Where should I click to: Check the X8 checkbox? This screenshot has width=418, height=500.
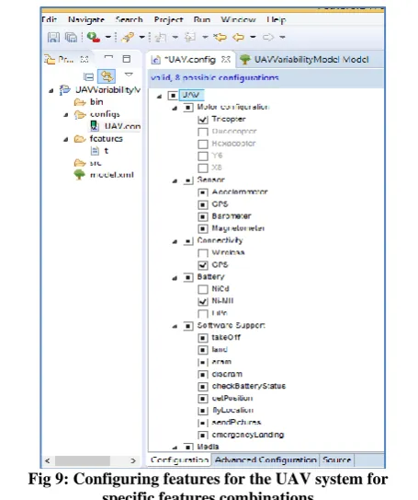[203, 169]
